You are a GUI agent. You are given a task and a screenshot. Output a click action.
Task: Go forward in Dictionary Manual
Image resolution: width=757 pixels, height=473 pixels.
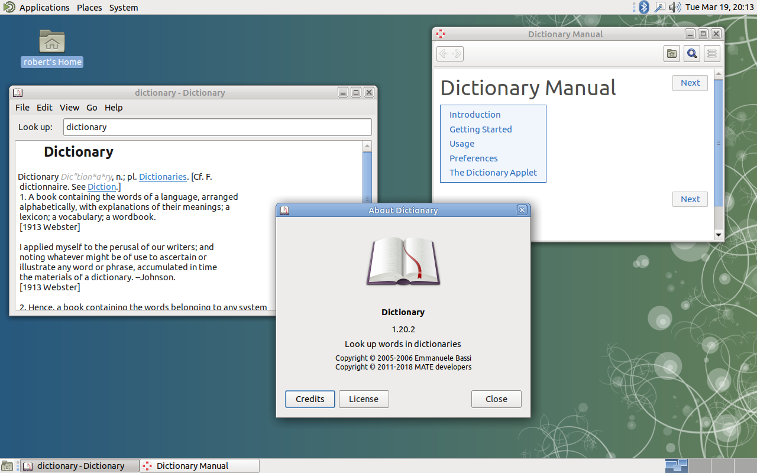(x=457, y=54)
